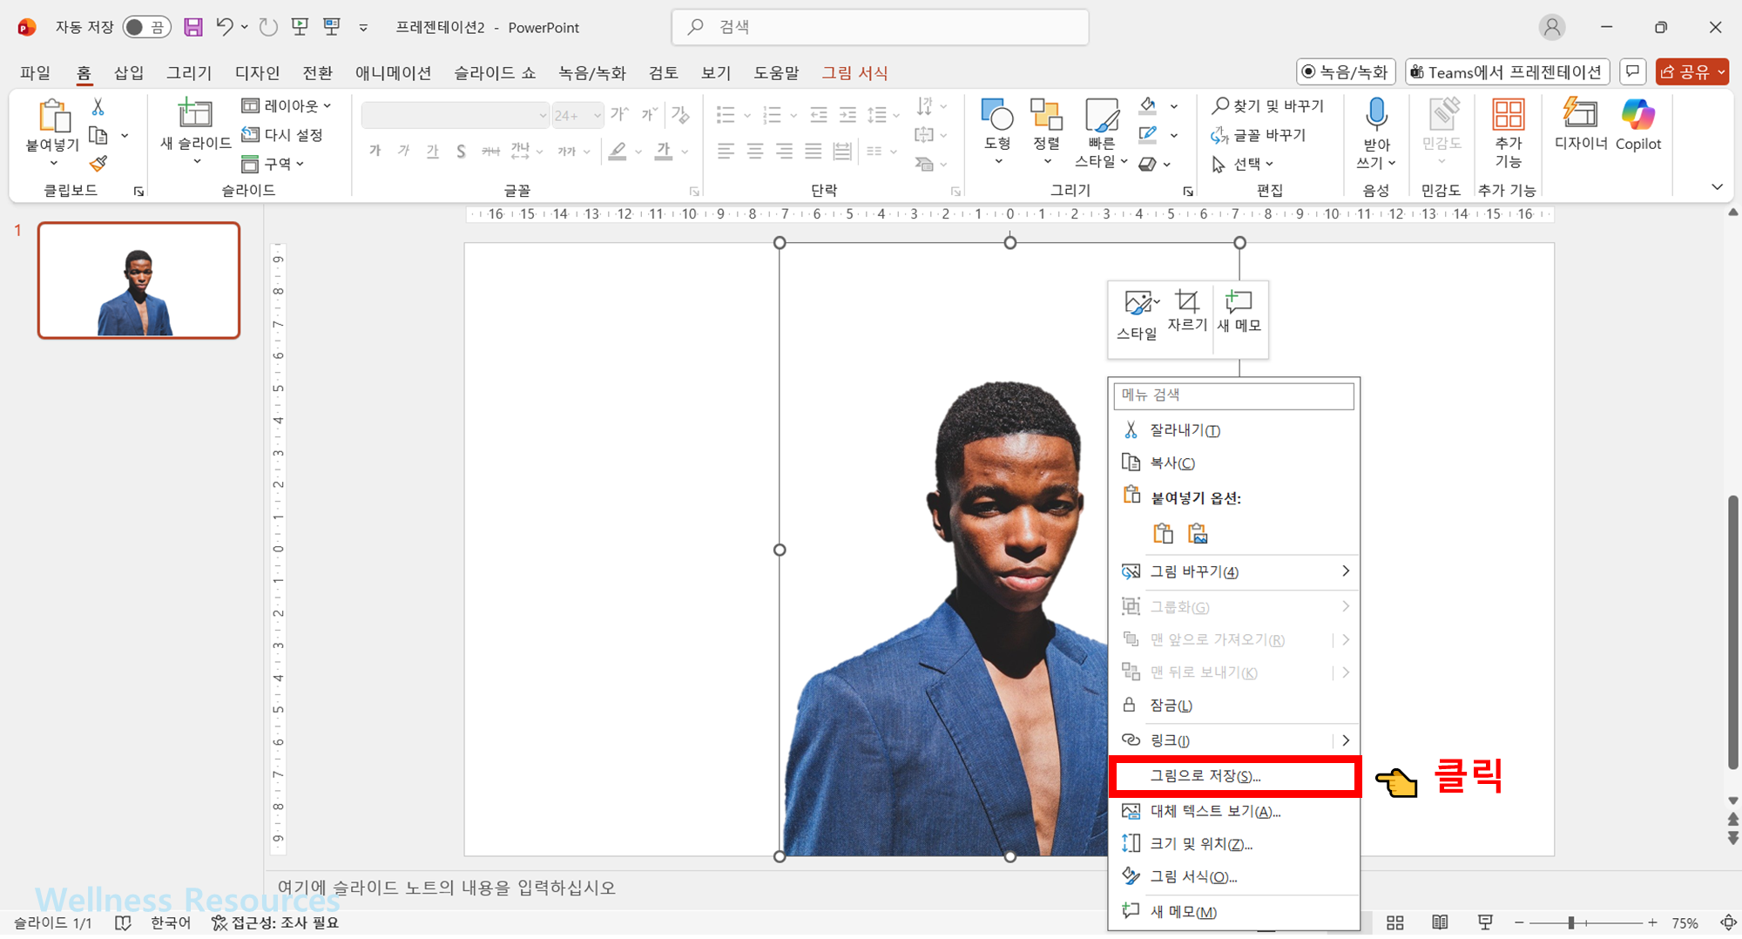Select slide 1 thumbnail in slide panel
The width and height of the screenshot is (1742, 939).
coord(138,280)
